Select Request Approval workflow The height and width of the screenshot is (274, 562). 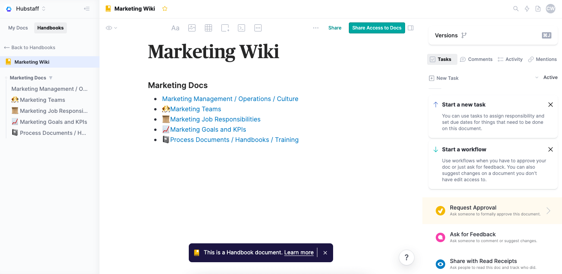(492, 211)
